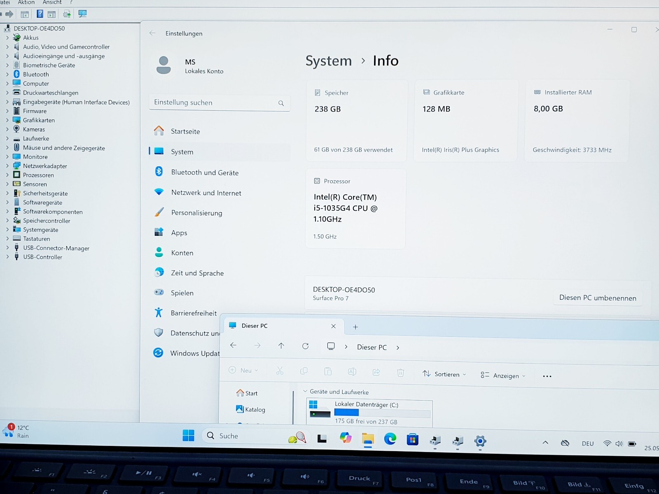Select Monitore in the device tree

coord(35,157)
